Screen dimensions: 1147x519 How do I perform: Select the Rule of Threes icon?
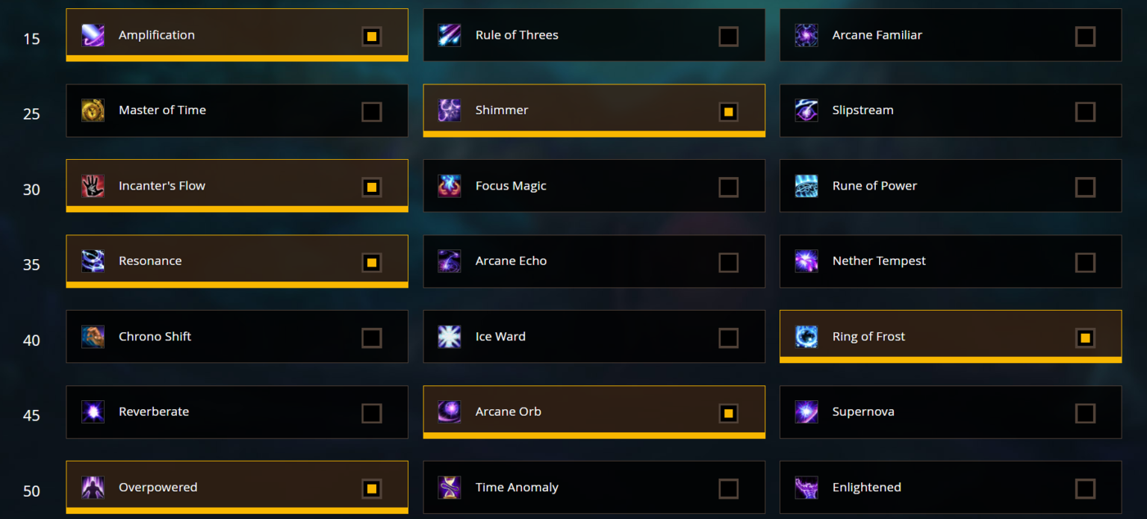click(450, 35)
